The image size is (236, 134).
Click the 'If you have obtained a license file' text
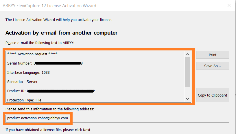(48, 130)
